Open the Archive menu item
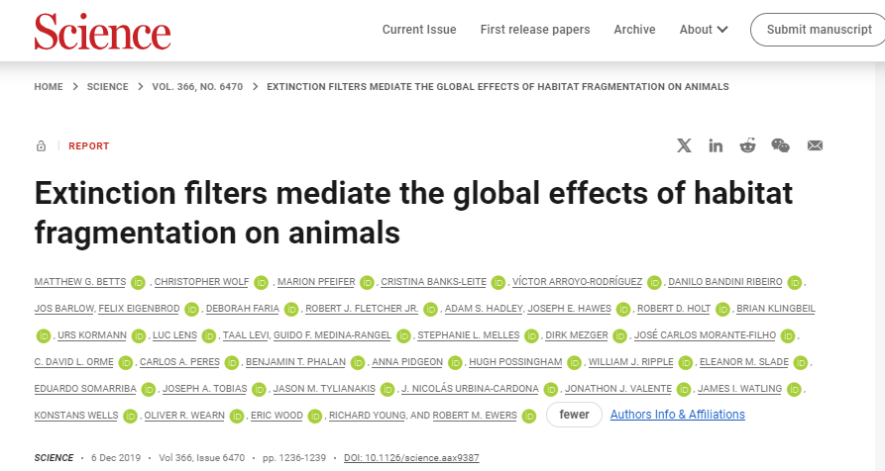885x471 pixels. pyautogui.click(x=634, y=30)
